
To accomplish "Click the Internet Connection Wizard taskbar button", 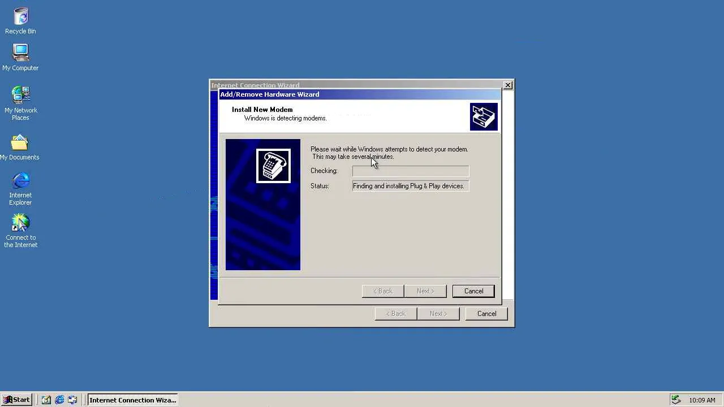I will pos(133,400).
